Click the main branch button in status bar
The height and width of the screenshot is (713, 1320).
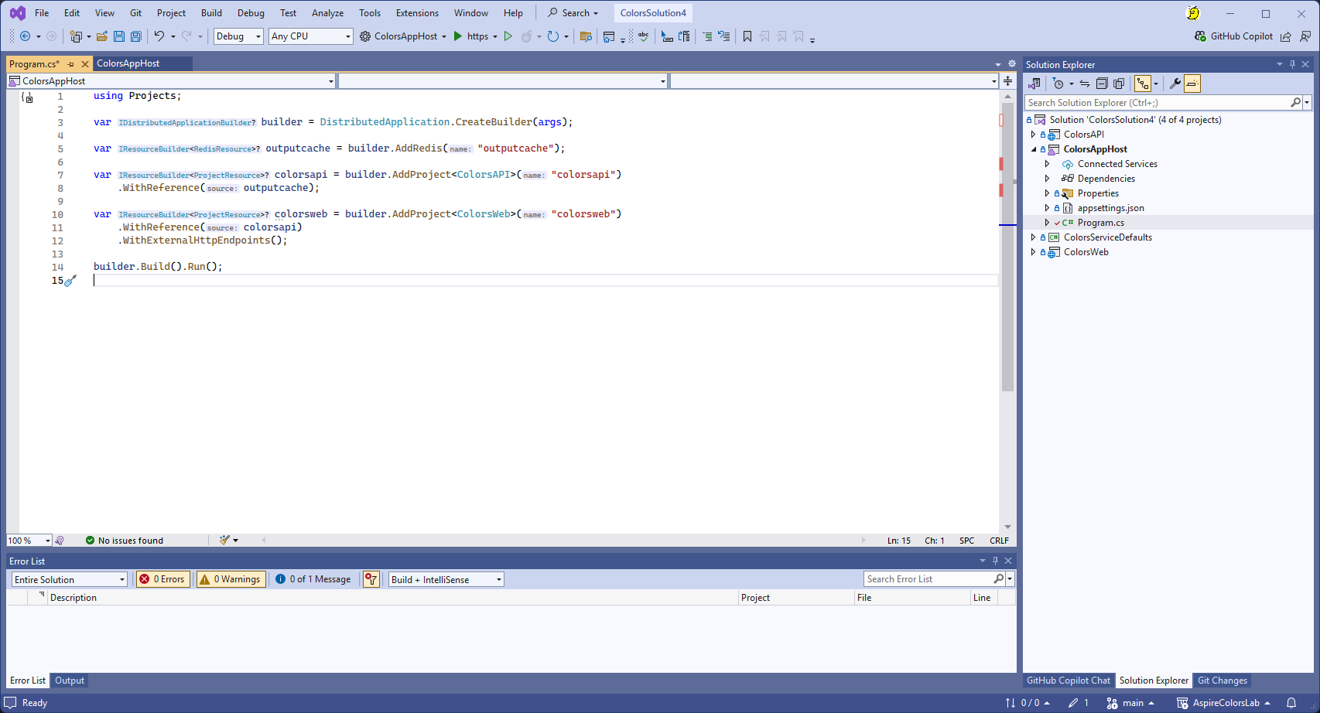(1131, 703)
